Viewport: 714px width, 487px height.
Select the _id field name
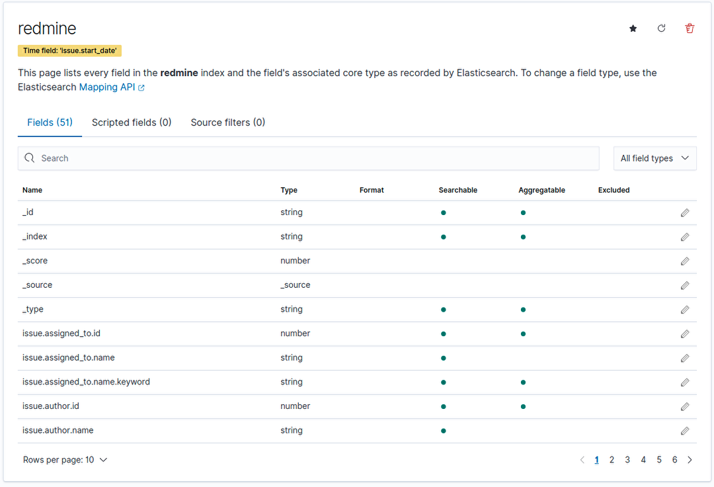pos(28,212)
